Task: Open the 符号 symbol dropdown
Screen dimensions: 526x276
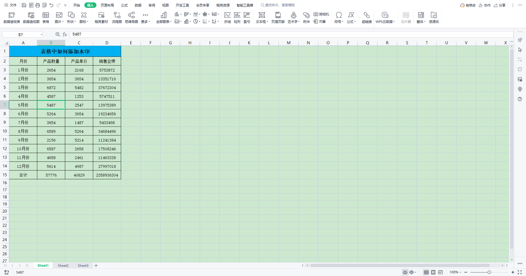Action: point(339,21)
